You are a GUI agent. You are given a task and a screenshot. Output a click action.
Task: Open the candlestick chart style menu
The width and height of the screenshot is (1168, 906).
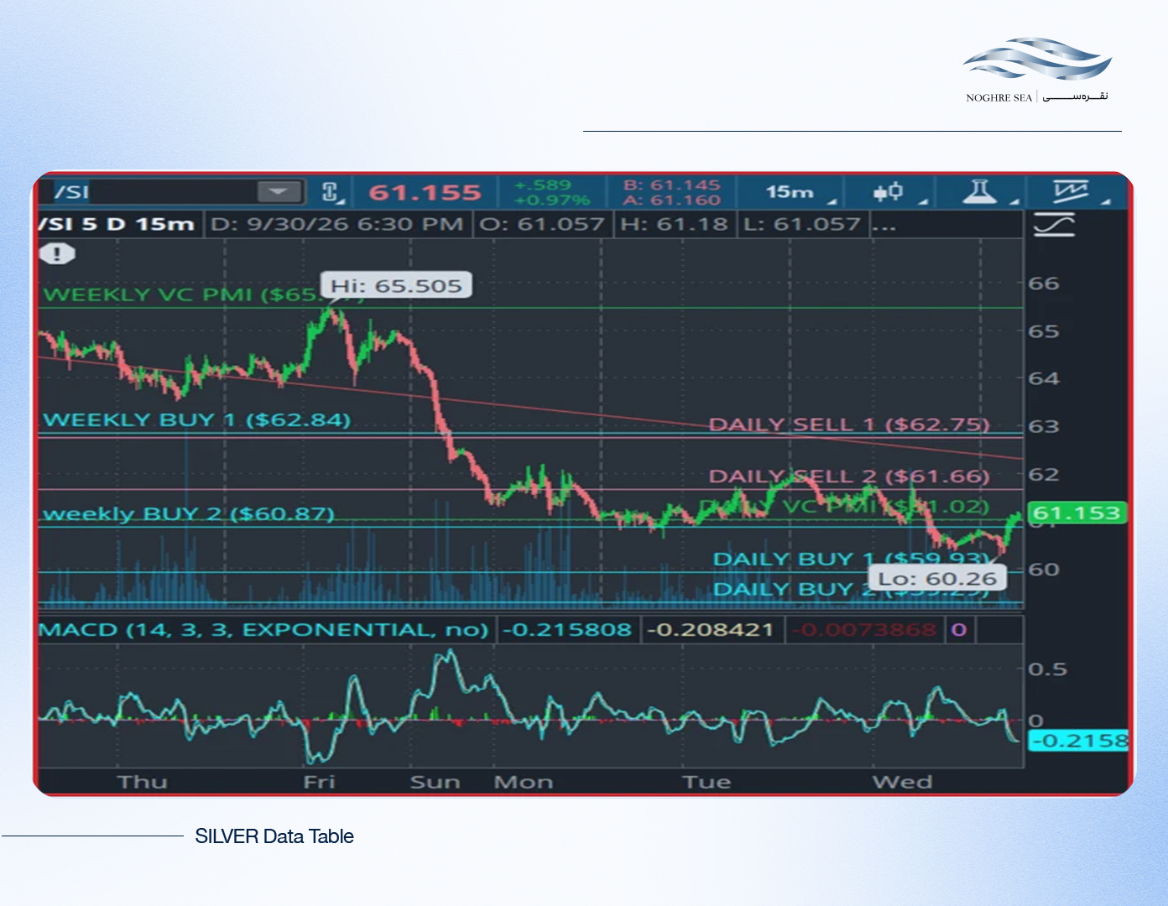(889, 192)
